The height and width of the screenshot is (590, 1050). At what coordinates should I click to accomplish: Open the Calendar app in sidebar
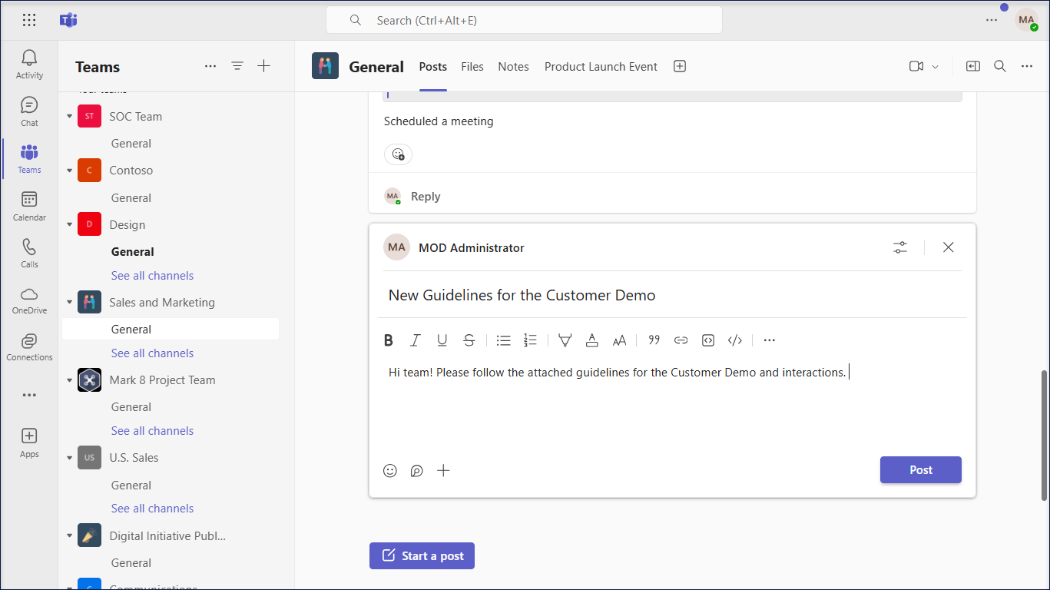click(x=29, y=206)
